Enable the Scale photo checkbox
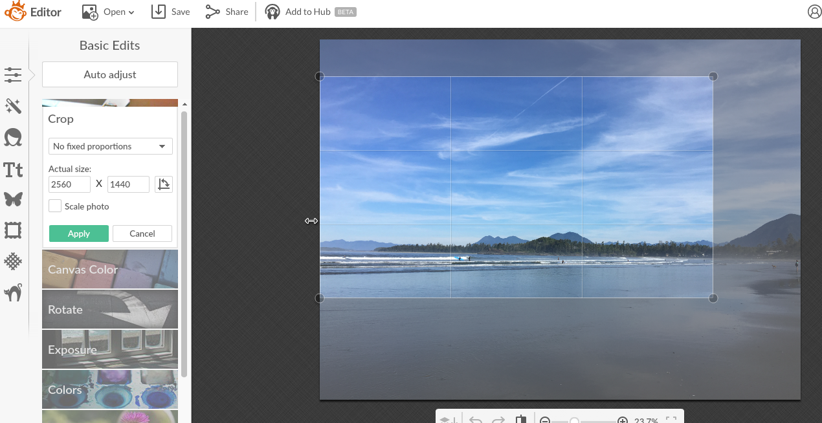Image resolution: width=822 pixels, height=423 pixels. (x=55, y=206)
